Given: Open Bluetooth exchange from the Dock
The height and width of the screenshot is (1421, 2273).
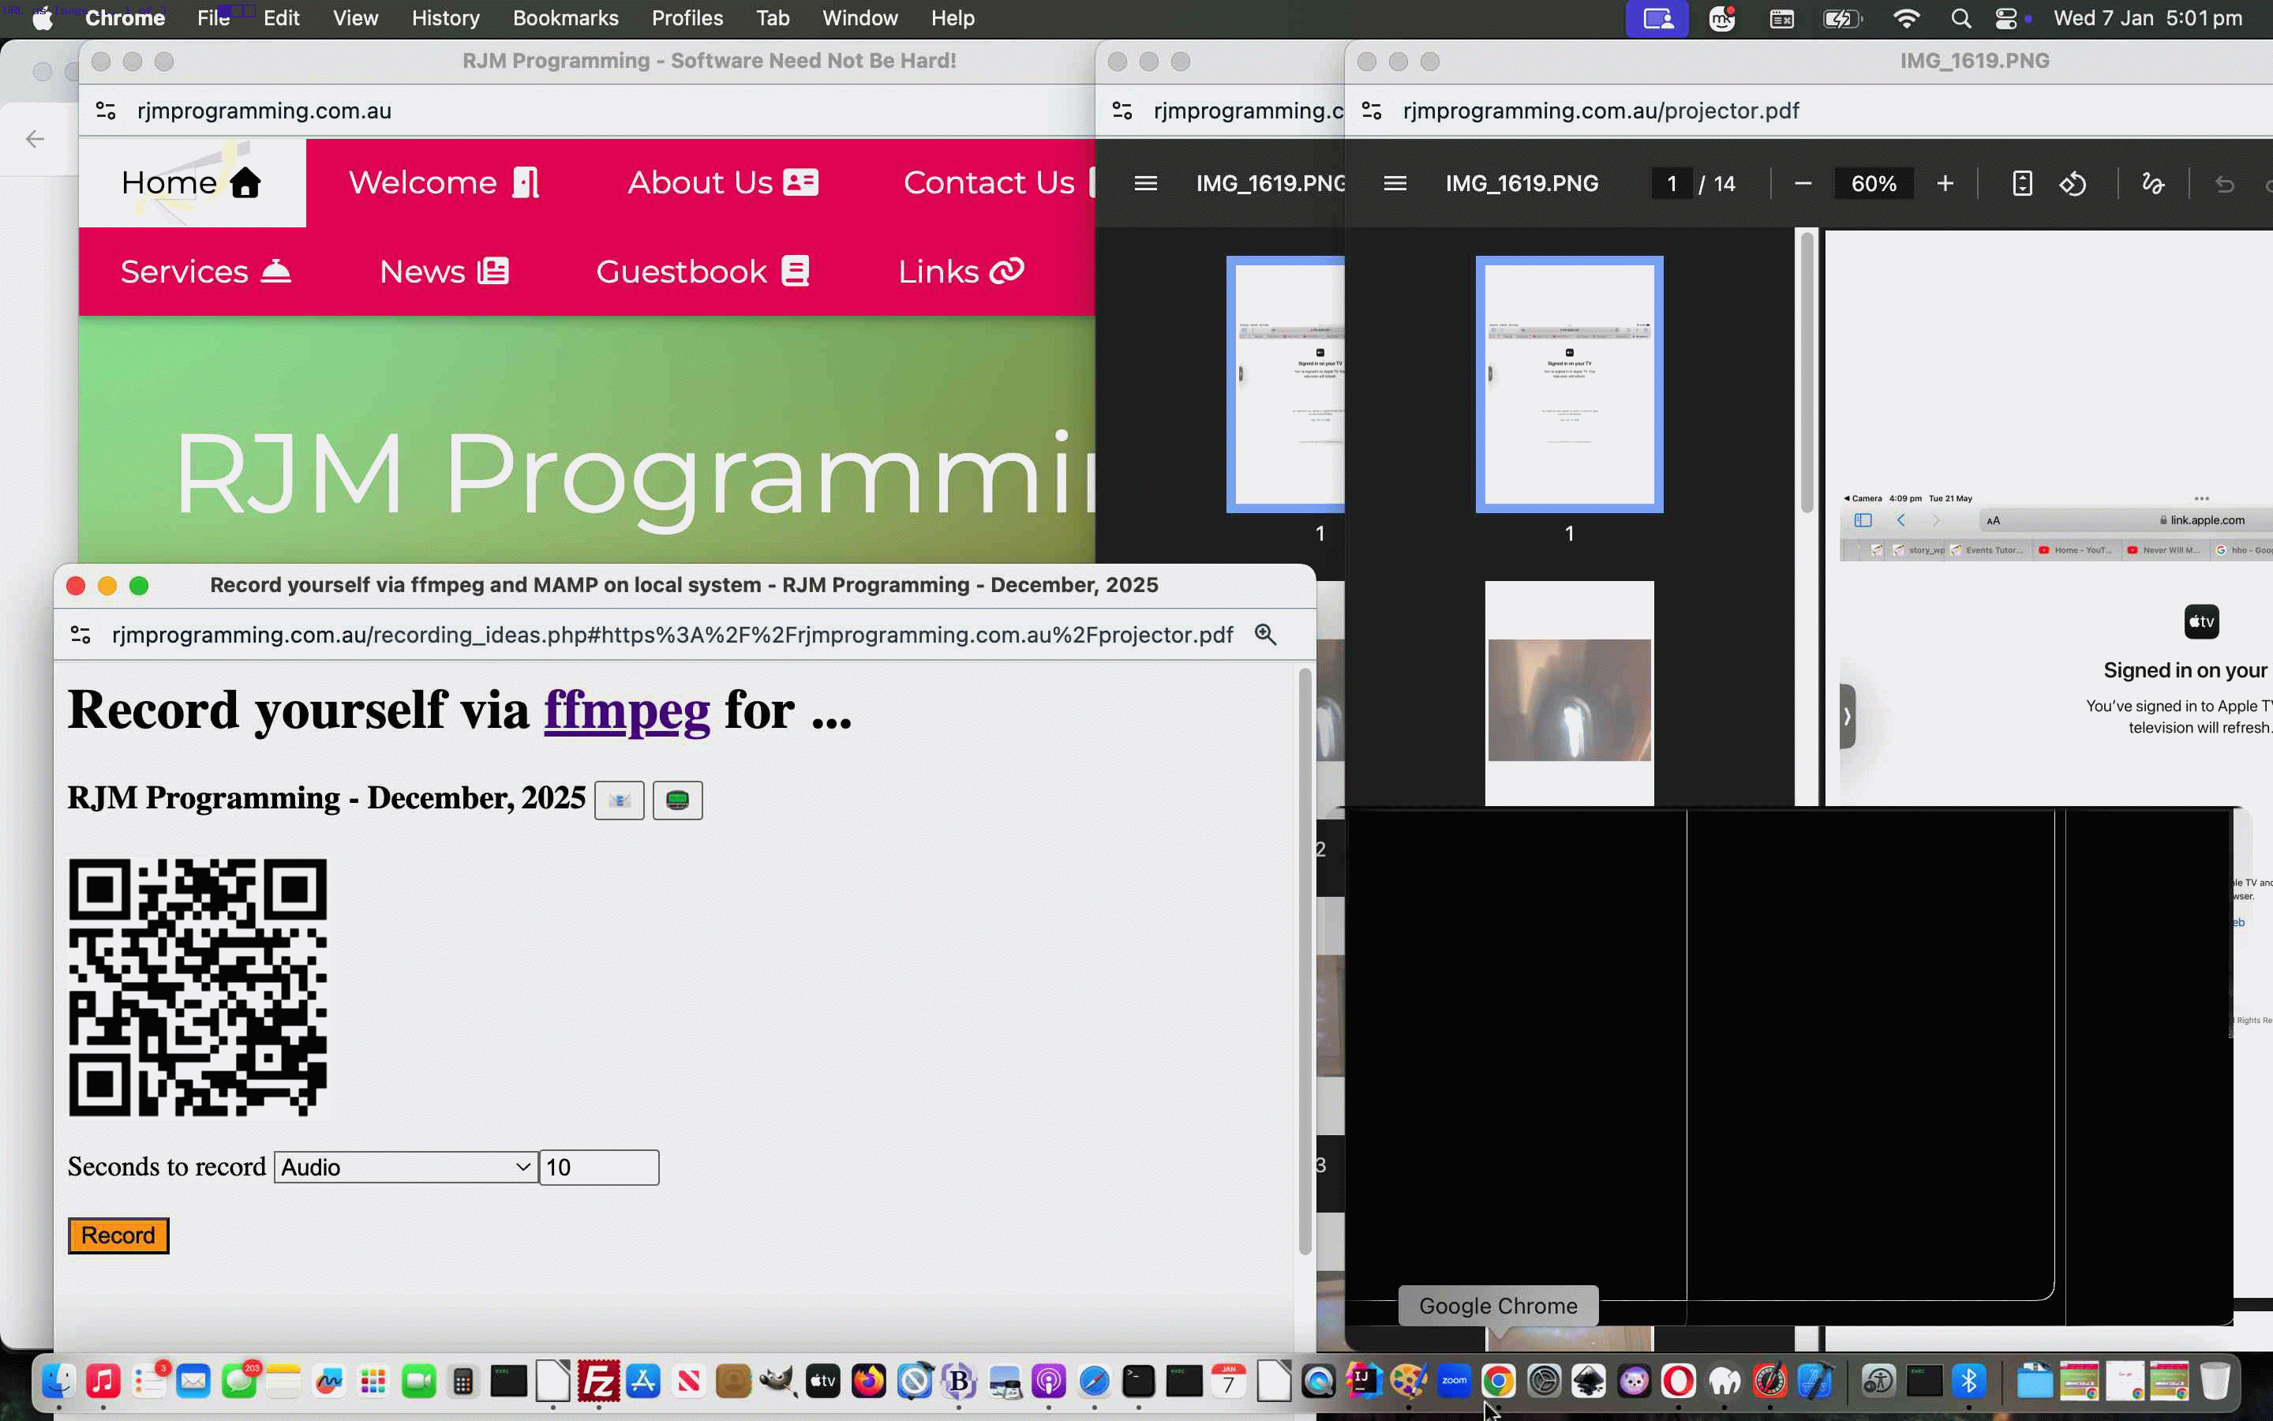Looking at the screenshot, I should (x=1970, y=1382).
